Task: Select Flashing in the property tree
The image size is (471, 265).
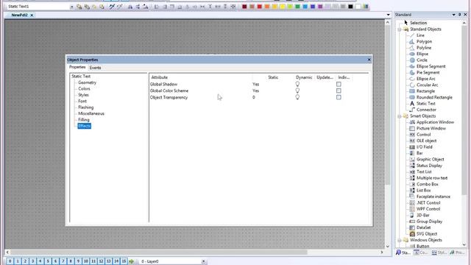Action: click(x=86, y=107)
